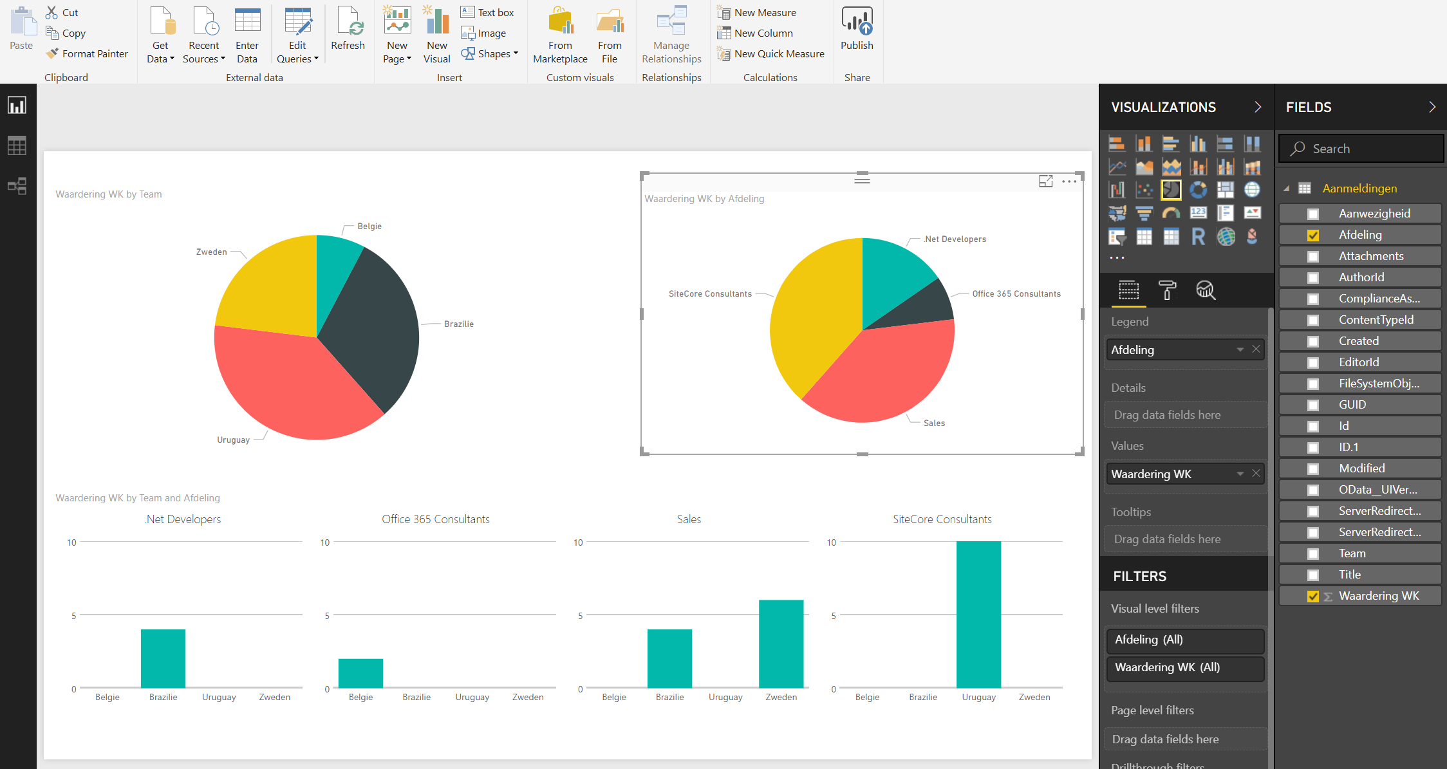Remove Afdeling from the Legend well
This screenshot has height=769, width=1447.
1256,349
